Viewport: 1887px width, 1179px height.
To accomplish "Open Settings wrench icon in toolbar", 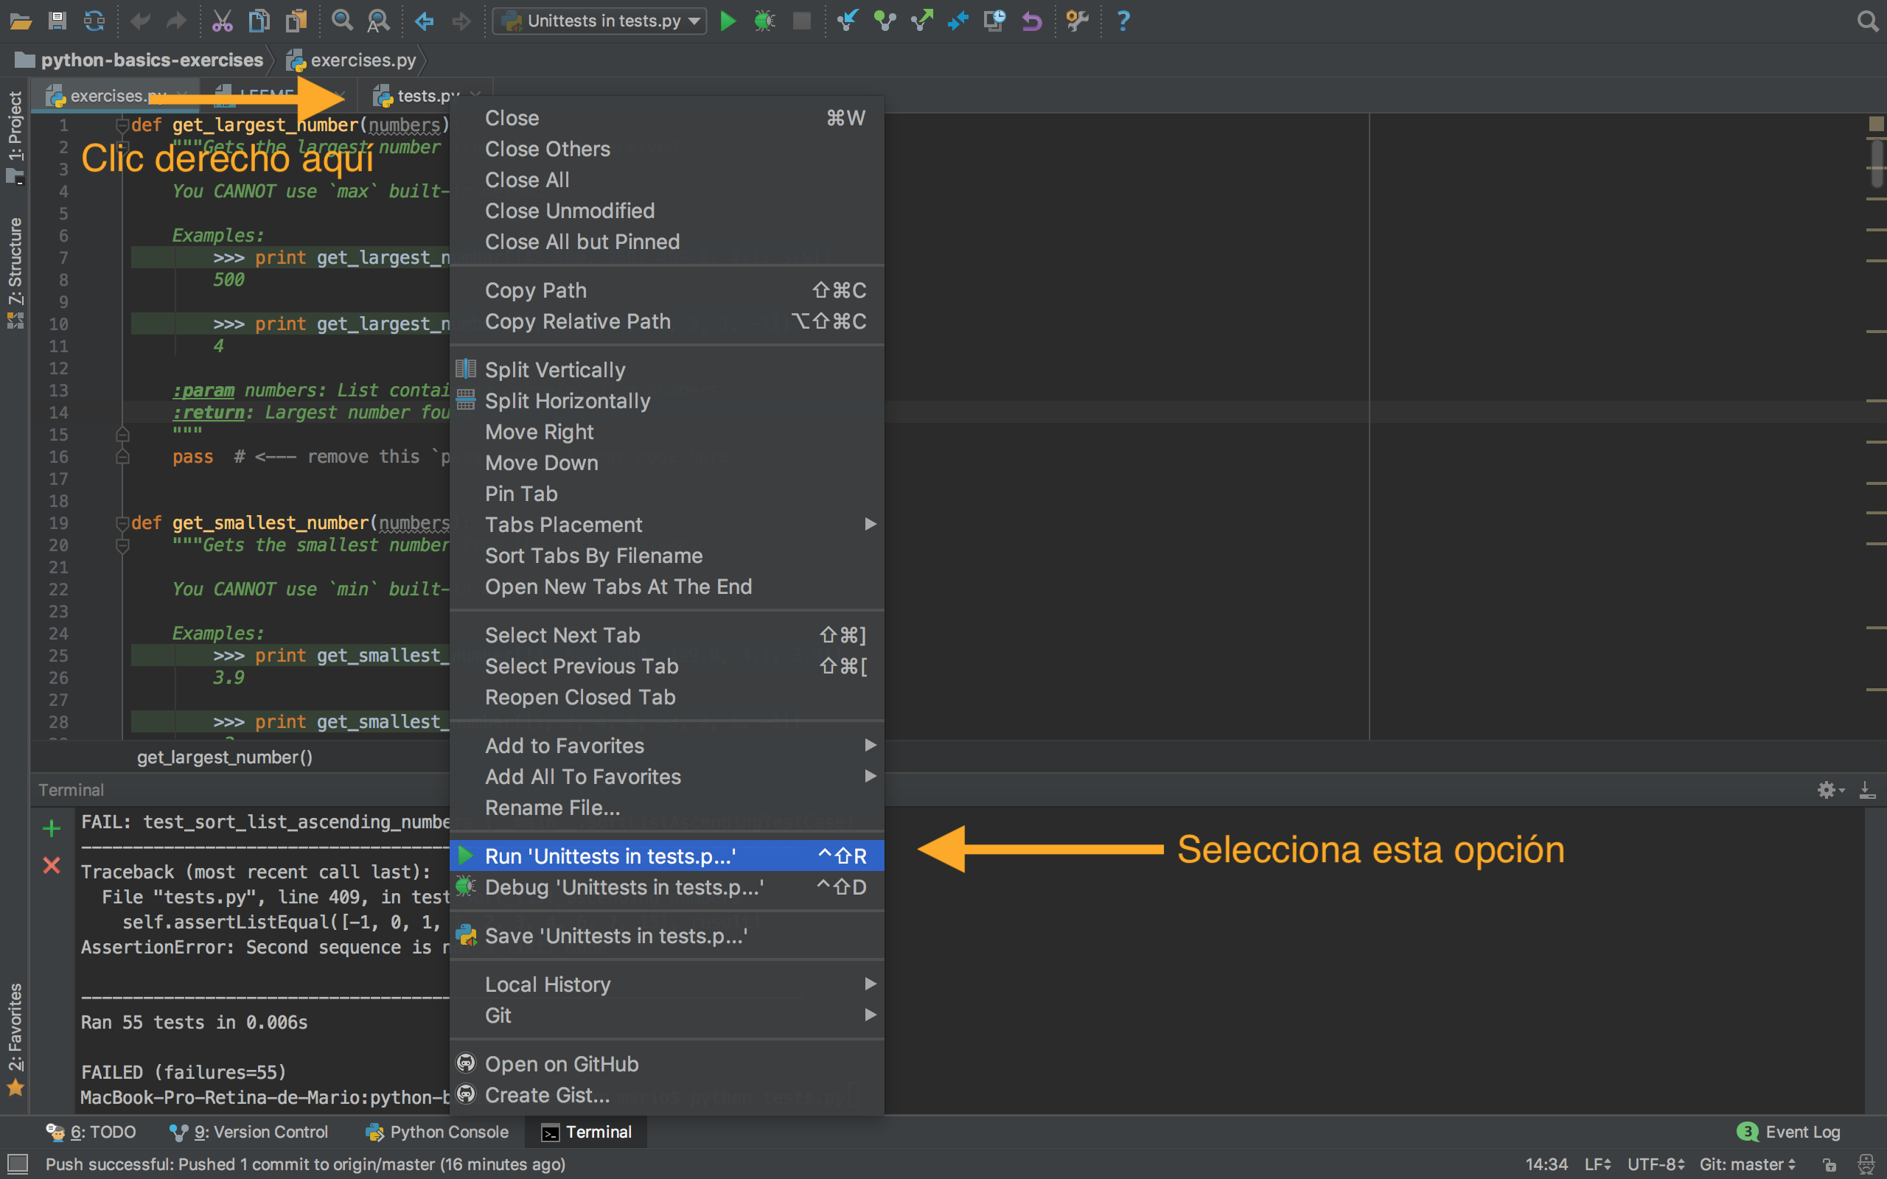I will pos(1077,21).
